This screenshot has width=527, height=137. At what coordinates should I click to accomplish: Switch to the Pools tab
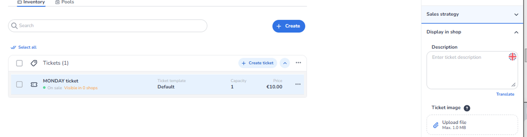click(64, 2)
